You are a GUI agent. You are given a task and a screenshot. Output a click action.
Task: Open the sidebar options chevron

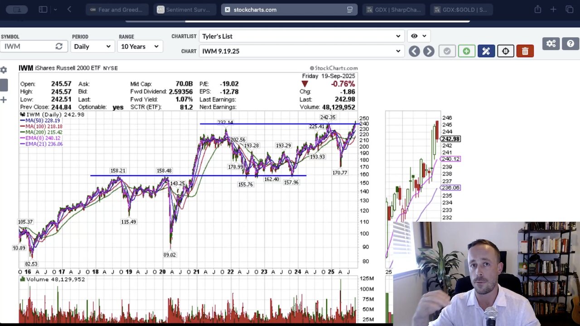pos(56,9)
